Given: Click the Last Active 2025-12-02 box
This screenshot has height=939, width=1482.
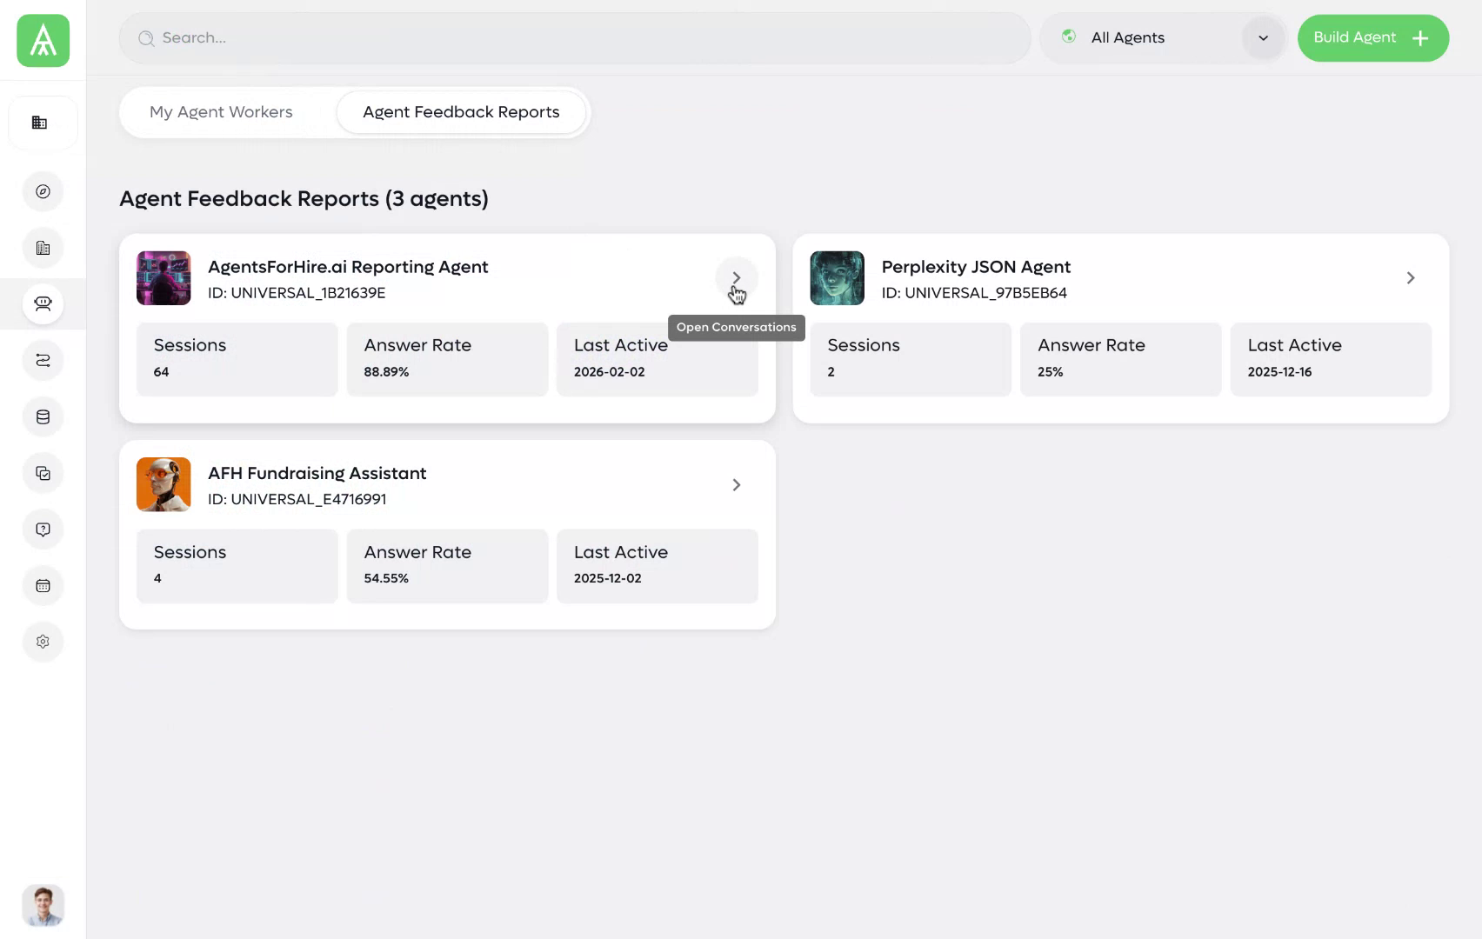Looking at the screenshot, I should (658, 566).
